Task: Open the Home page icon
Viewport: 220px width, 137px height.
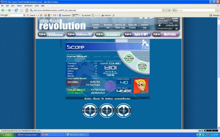Action: pos(27,10)
